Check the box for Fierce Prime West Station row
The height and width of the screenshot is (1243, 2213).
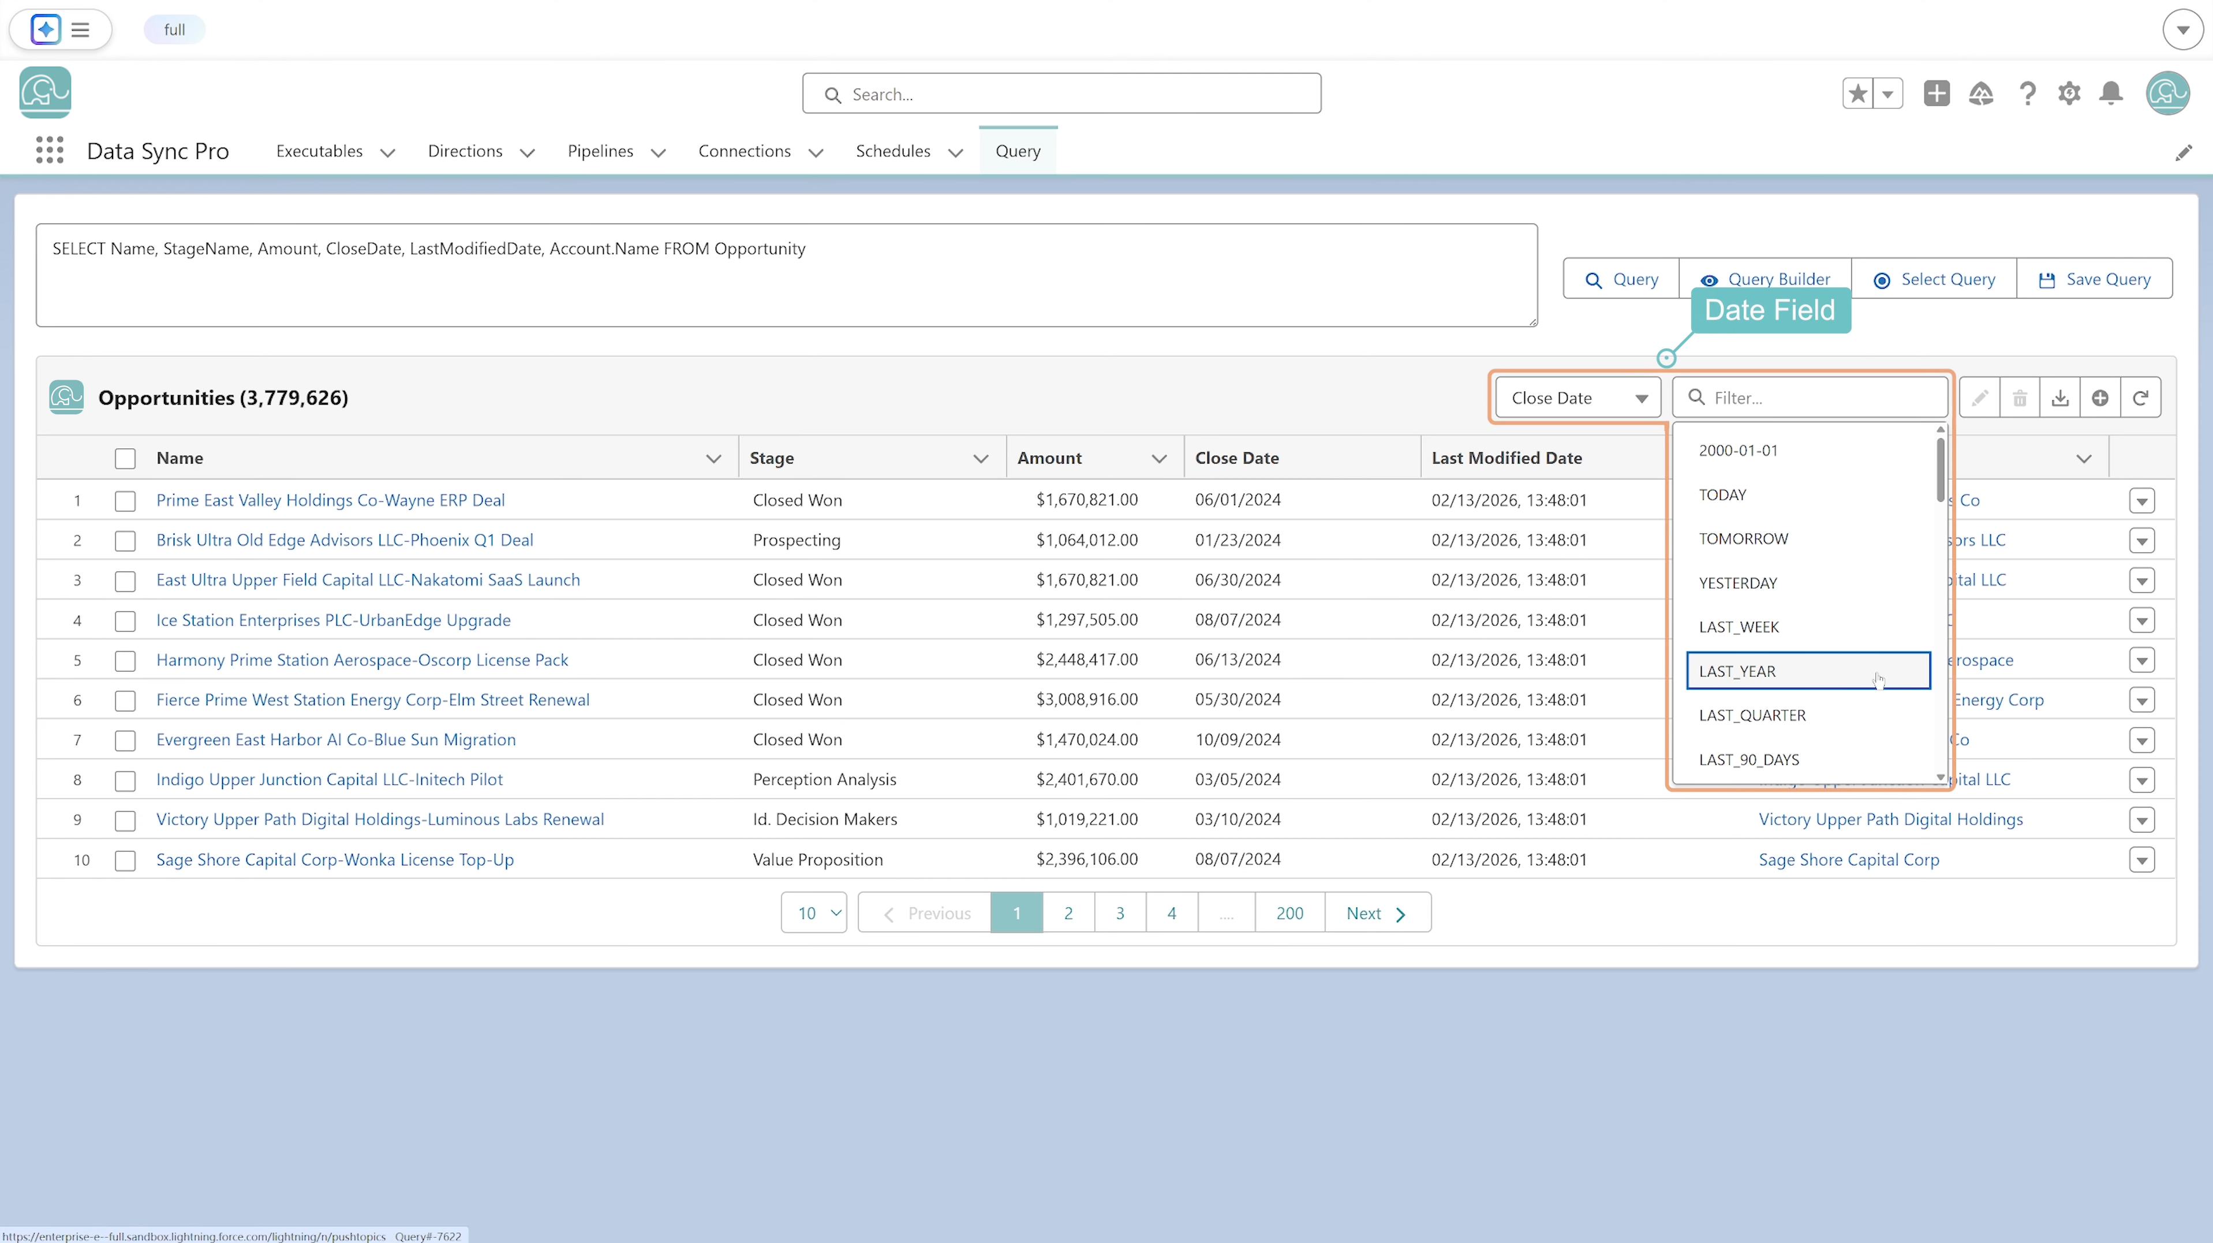[x=125, y=700]
